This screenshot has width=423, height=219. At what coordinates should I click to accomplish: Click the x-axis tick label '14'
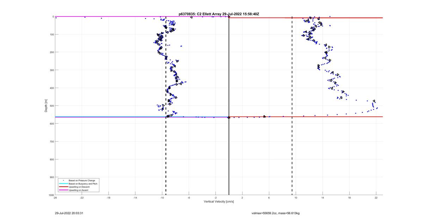(x=323, y=198)
